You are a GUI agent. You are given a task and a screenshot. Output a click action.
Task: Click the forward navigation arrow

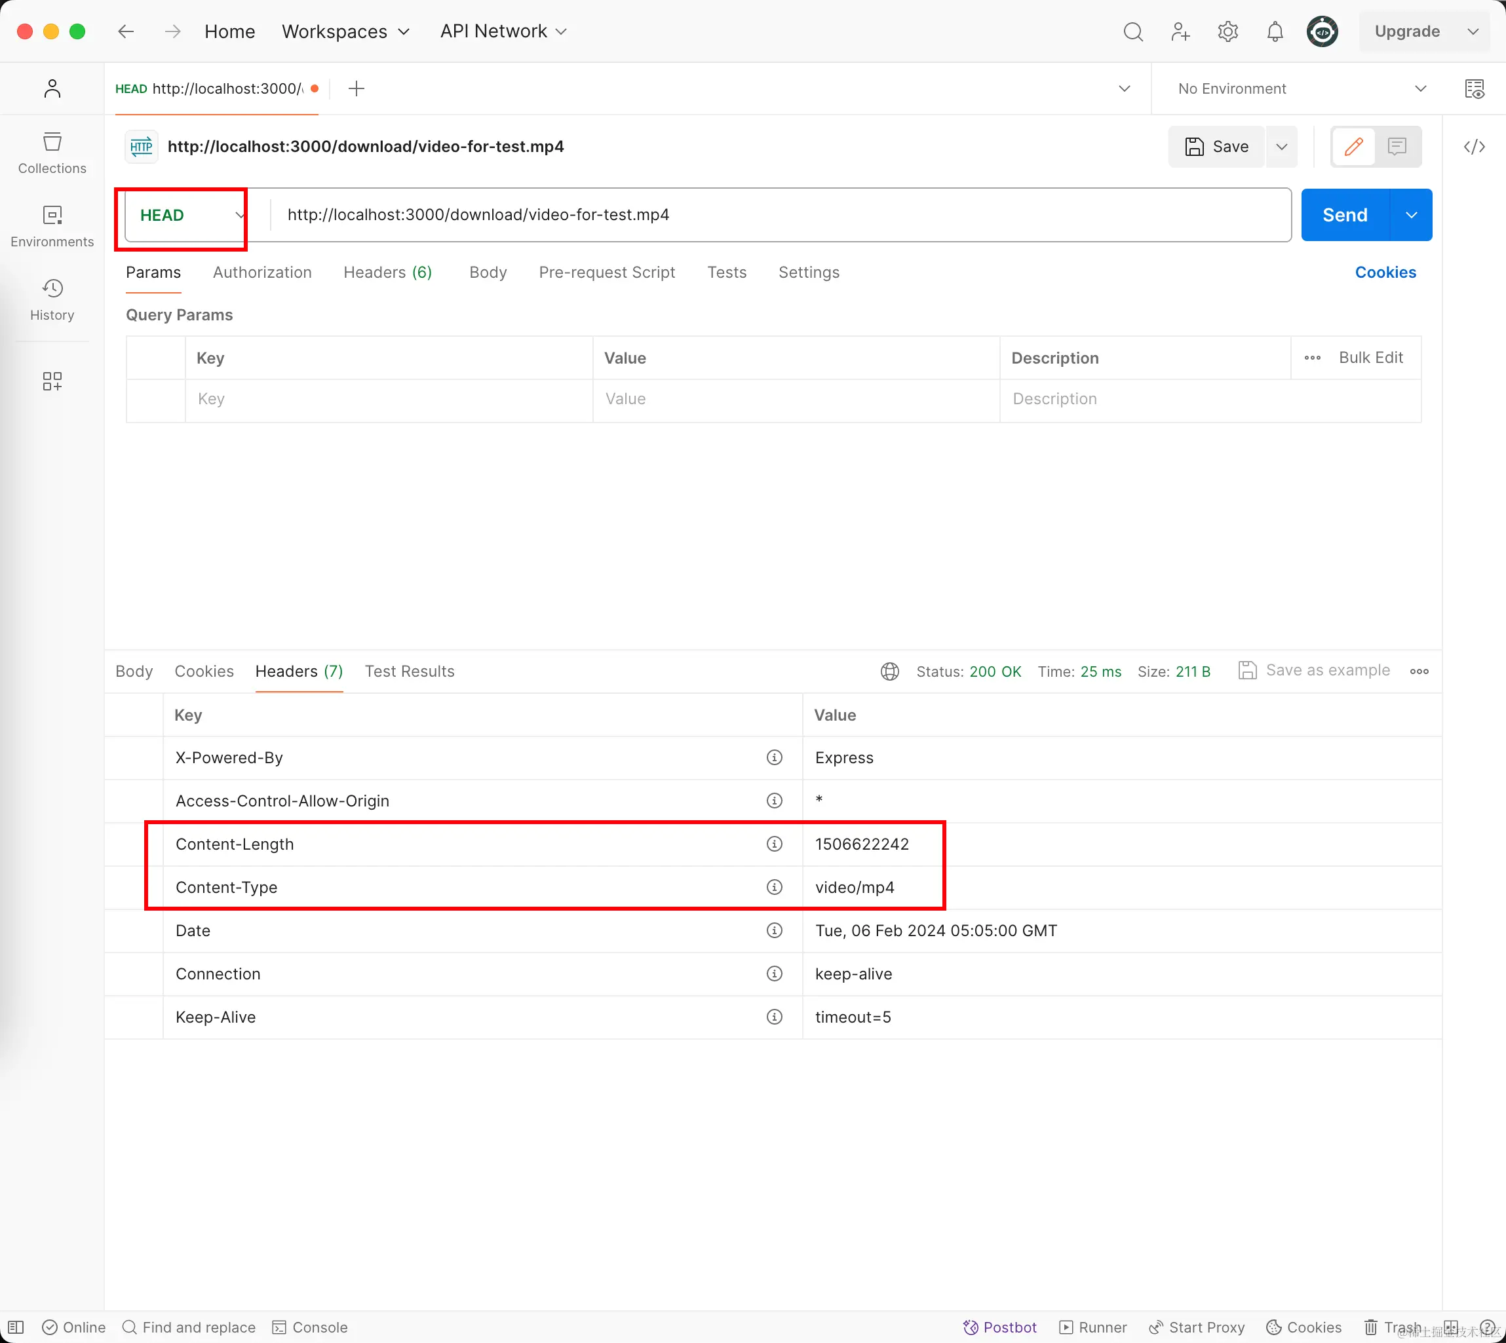pyautogui.click(x=173, y=31)
